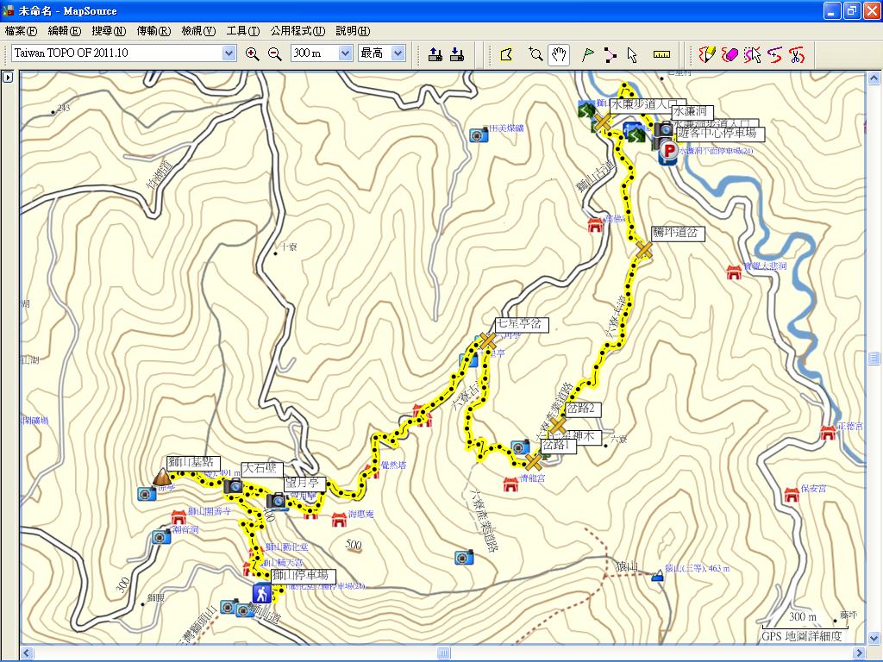Click the 獅山基點 summit waypoint icon

(162, 478)
